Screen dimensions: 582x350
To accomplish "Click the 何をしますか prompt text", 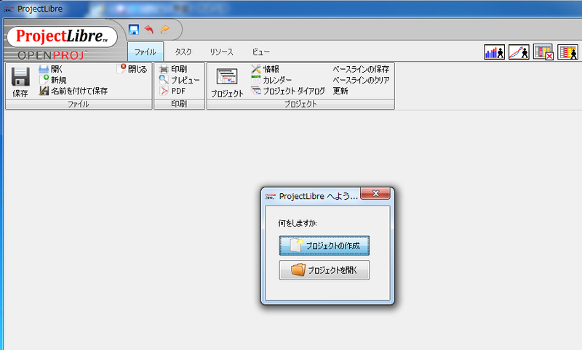I will [298, 223].
